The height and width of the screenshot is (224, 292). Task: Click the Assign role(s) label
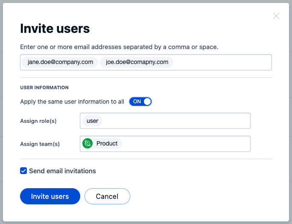38,121
